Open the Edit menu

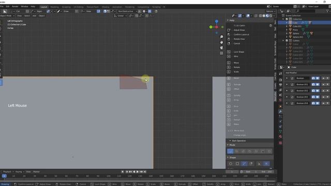(x=8, y=7)
